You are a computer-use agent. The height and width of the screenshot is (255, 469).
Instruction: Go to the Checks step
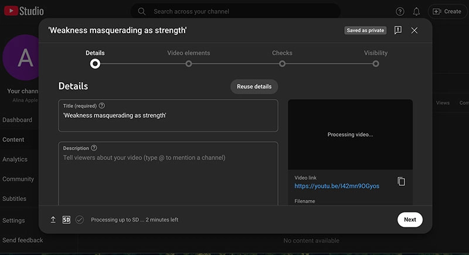coord(282,53)
